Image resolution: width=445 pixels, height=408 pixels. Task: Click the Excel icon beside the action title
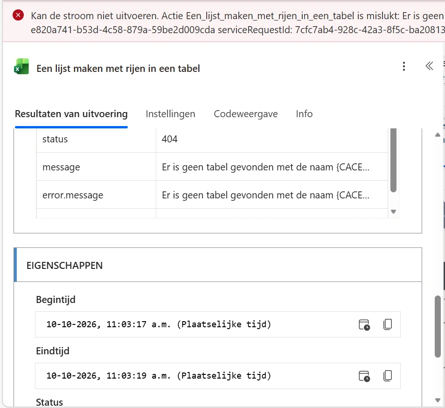[21, 66]
